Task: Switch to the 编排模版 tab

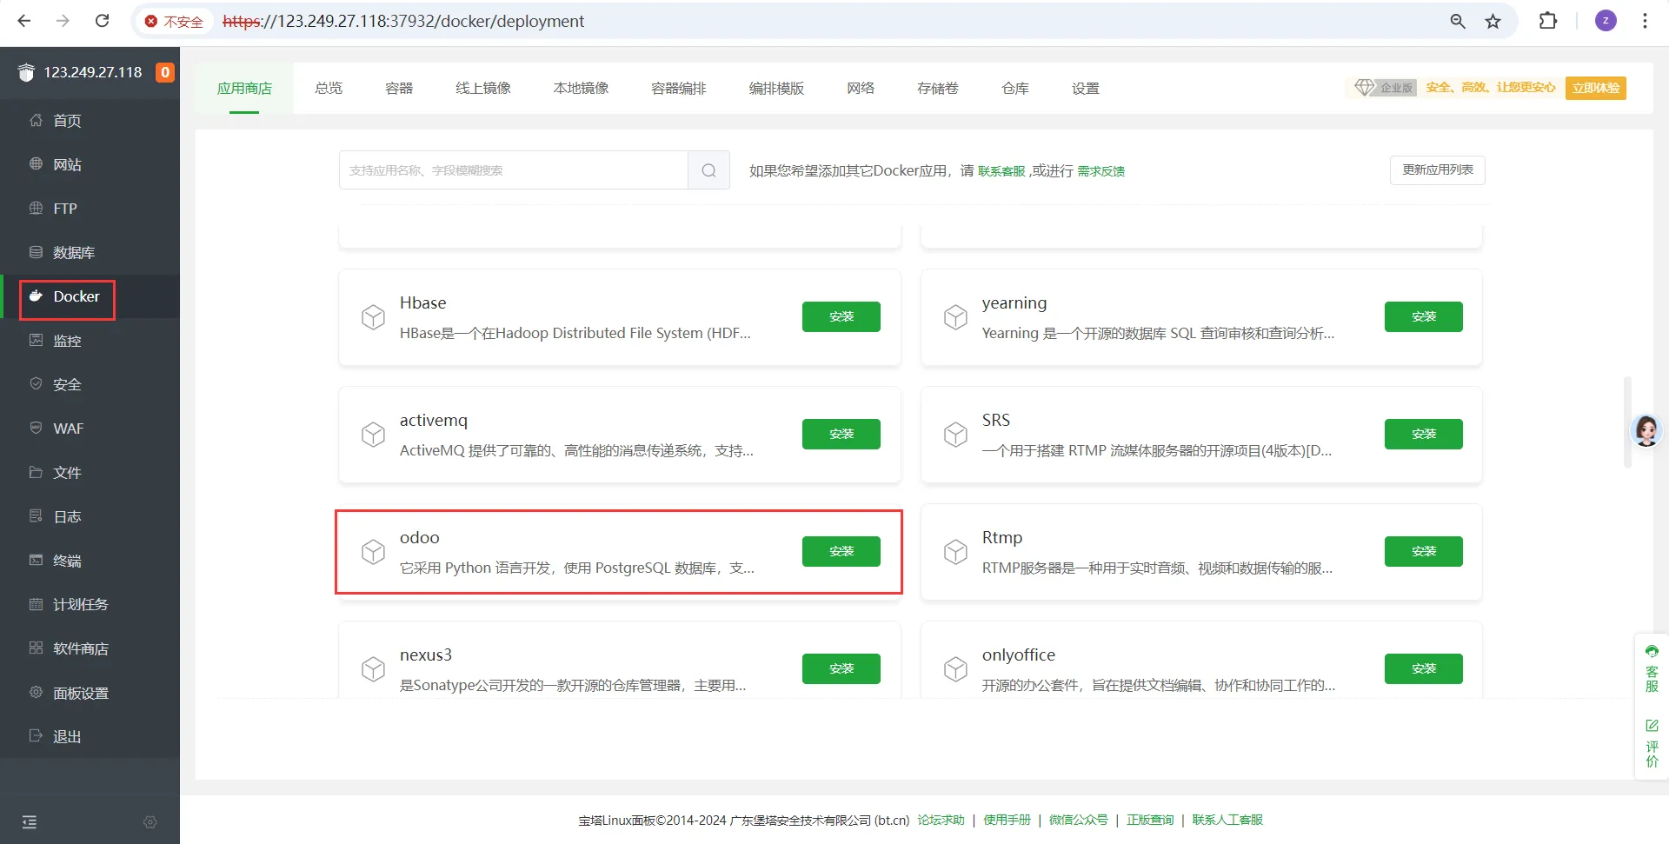Action: point(777,88)
